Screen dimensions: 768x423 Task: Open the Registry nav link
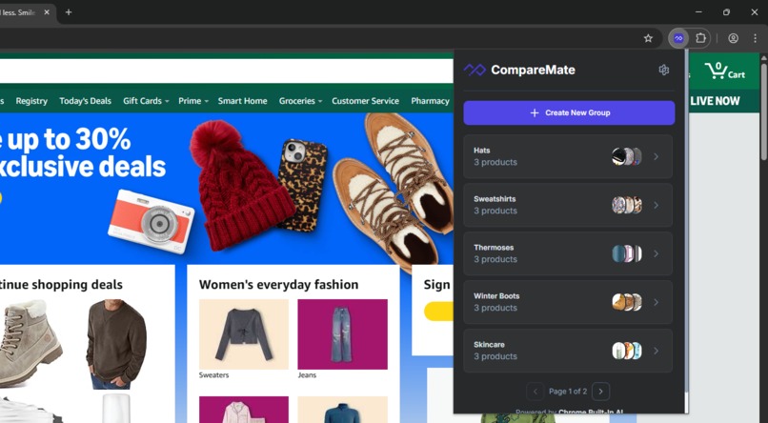coord(31,101)
